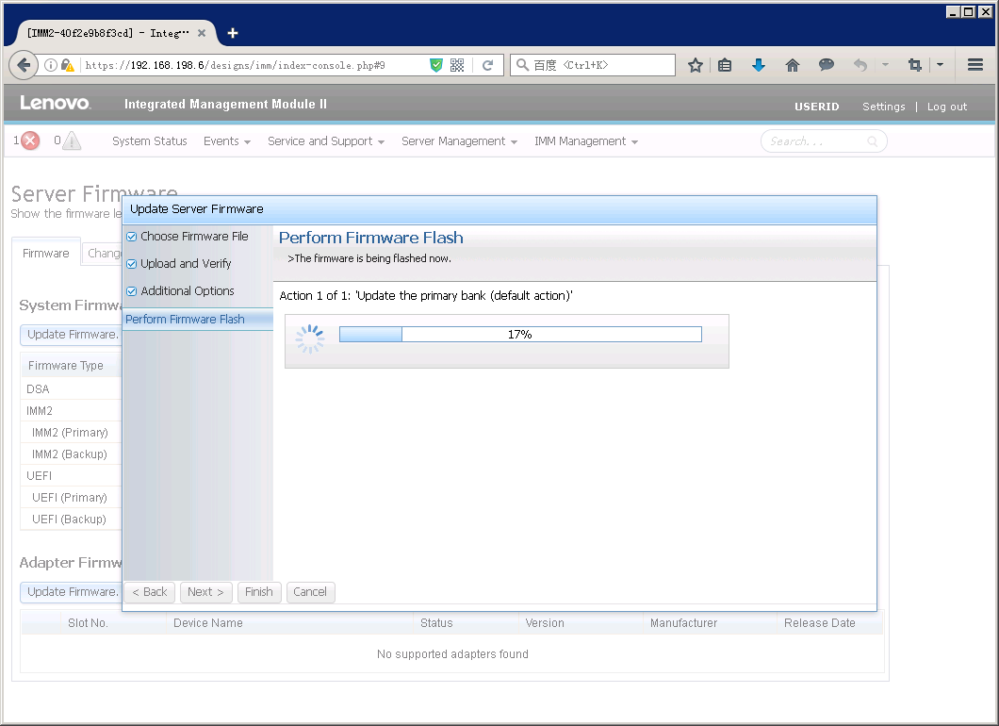The image size is (999, 726).
Task: Click the 17% firmware flash progress bar
Action: click(x=520, y=335)
